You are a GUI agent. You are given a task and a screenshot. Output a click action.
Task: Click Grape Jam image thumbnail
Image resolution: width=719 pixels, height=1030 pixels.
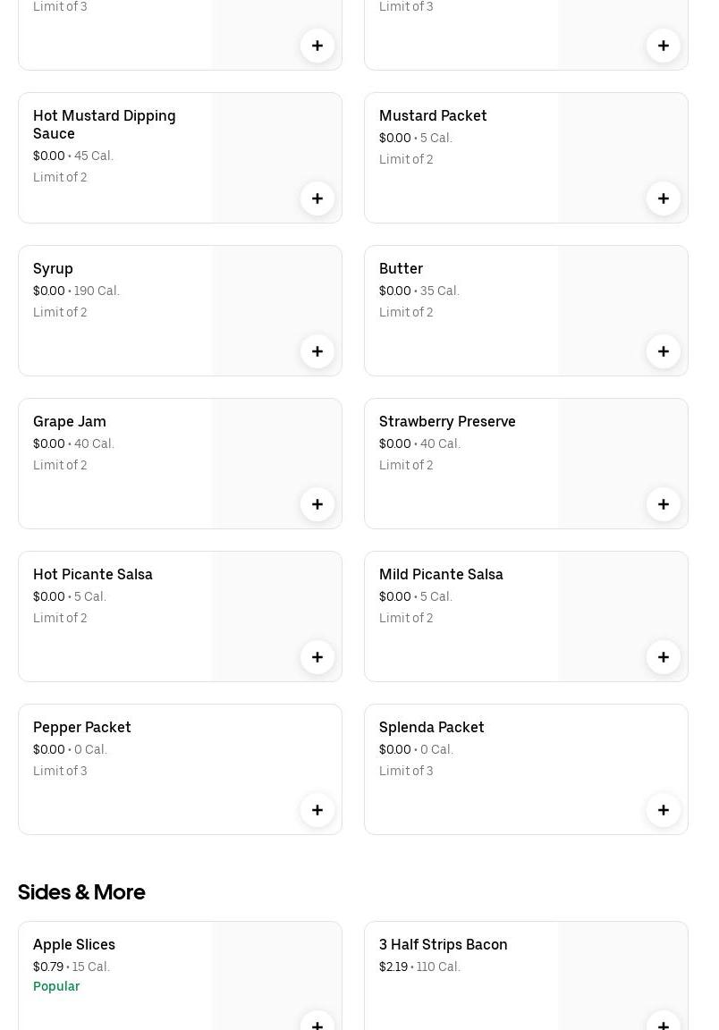pyautogui.click(x=276, y=447)
